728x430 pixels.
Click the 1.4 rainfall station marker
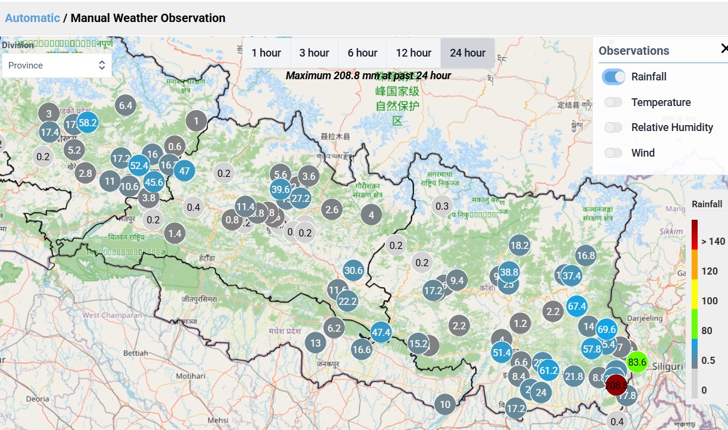coord(174,233)
